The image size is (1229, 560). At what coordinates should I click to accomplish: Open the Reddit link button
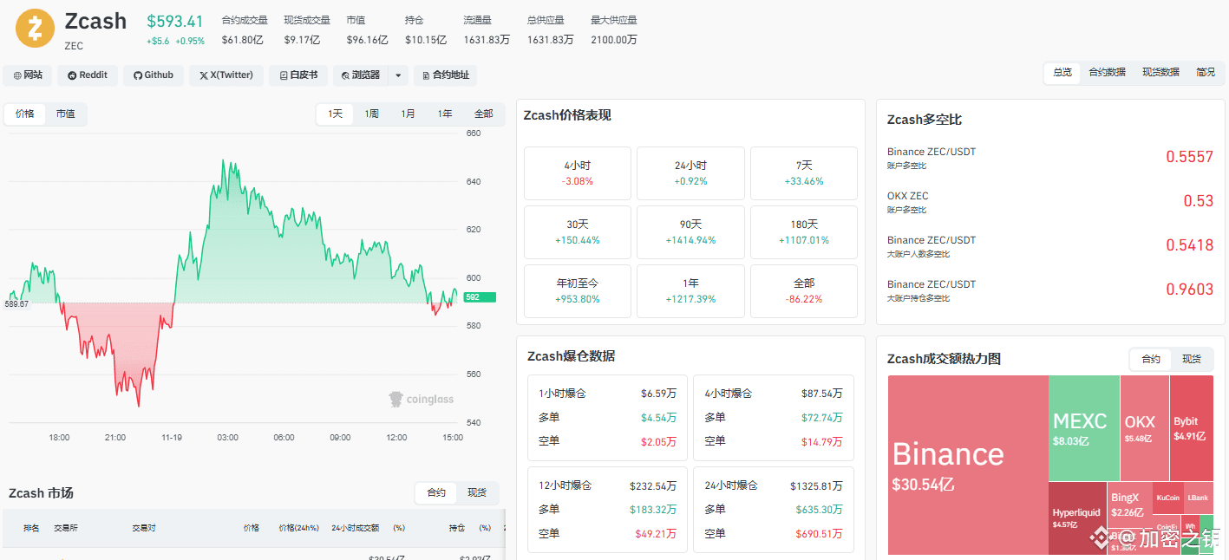(88, 75)
